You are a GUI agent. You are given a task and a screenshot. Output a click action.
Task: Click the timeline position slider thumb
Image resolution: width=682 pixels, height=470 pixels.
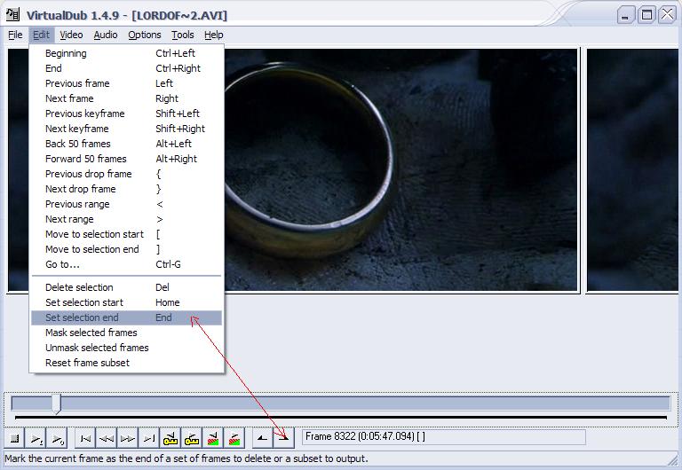point(56,403)
